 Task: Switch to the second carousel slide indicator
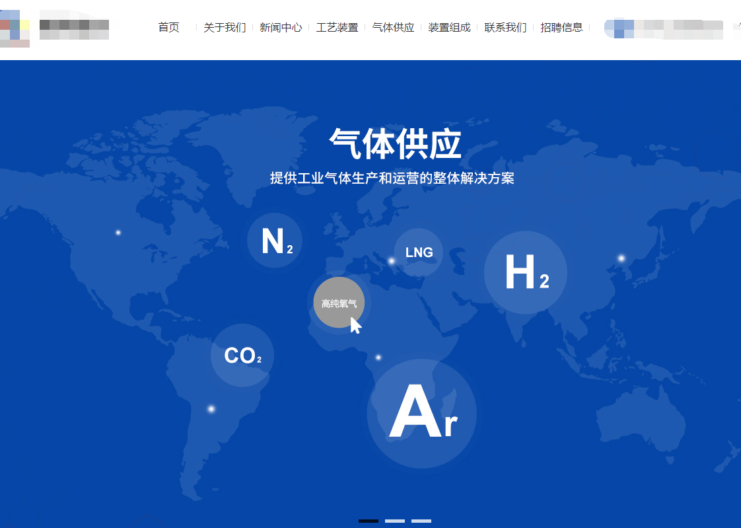(x=395, y=521)
